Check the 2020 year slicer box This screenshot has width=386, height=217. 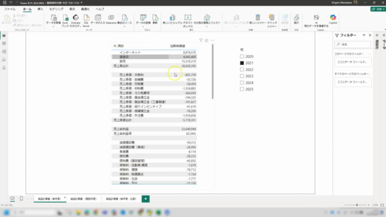click(242, 56)
